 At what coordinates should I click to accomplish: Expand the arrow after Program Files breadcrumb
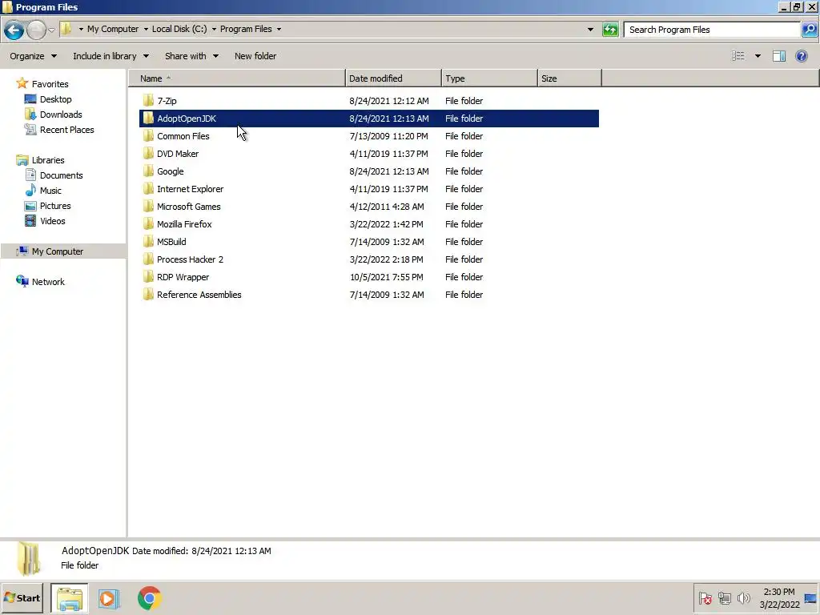(x=279, y=30)
